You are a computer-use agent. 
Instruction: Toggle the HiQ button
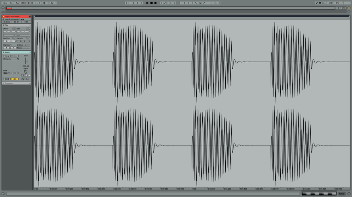15,79
